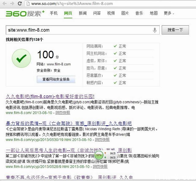The height and width of the screenshot is (181, 196).
Task: Open 网页快照 for www.film-8.com/ result
Action: pyautogui.click(x=63, y=113)
